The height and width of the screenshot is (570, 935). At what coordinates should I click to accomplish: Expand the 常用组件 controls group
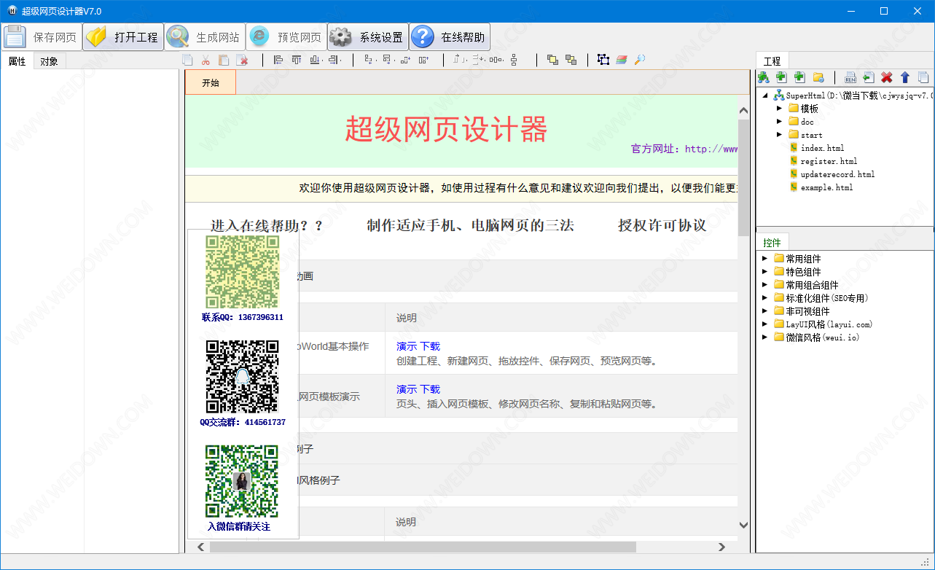point(764,259)
